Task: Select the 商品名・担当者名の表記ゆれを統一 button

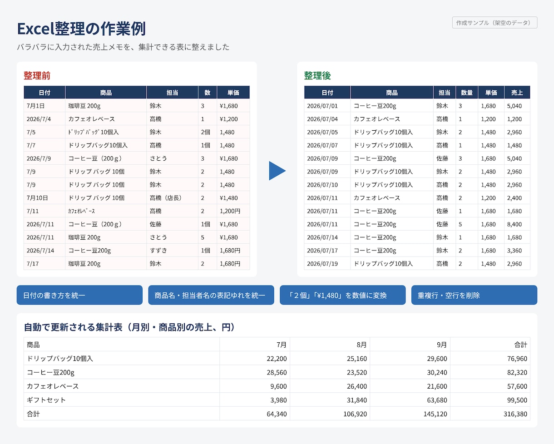Action: 211,295
